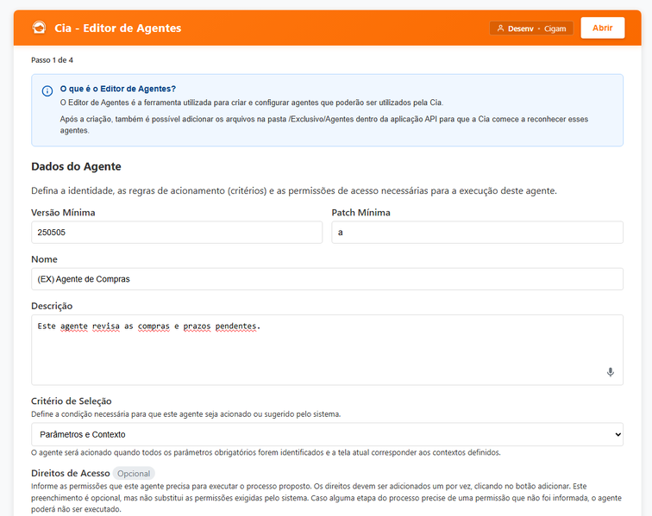
Task: Click the 'Opcional' tag beside Direitos de Acesso
Action: click(x=134, y=474)
